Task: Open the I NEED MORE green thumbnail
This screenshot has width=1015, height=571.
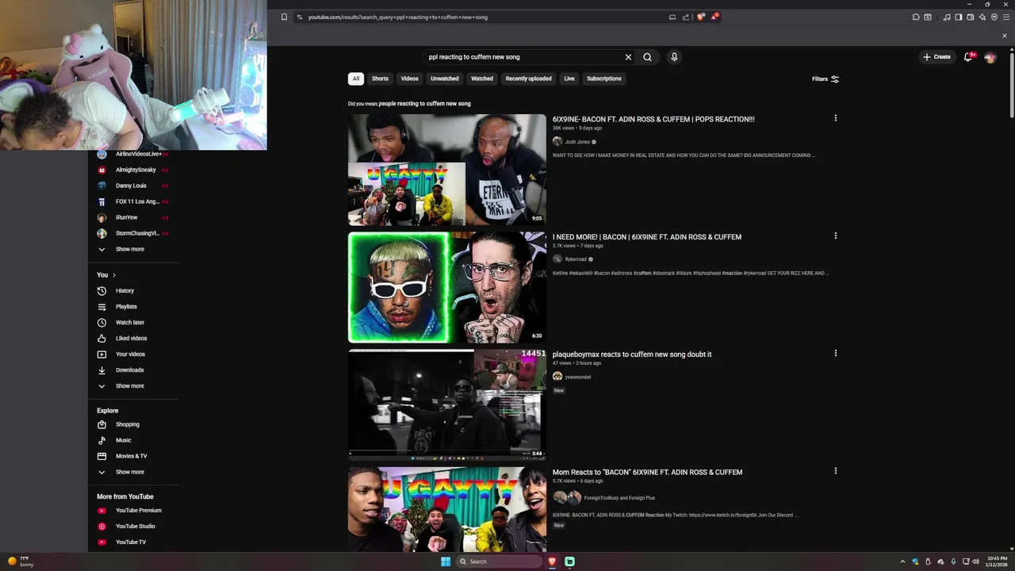Action: click(447, 287)
